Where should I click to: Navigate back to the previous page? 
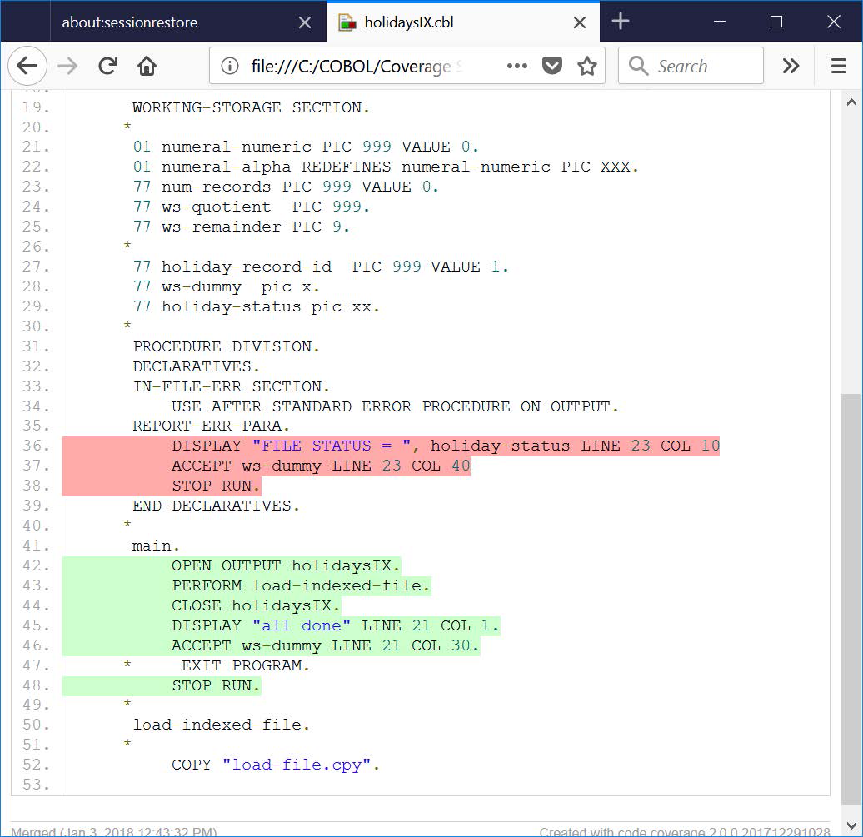click(x=27, y=66)
